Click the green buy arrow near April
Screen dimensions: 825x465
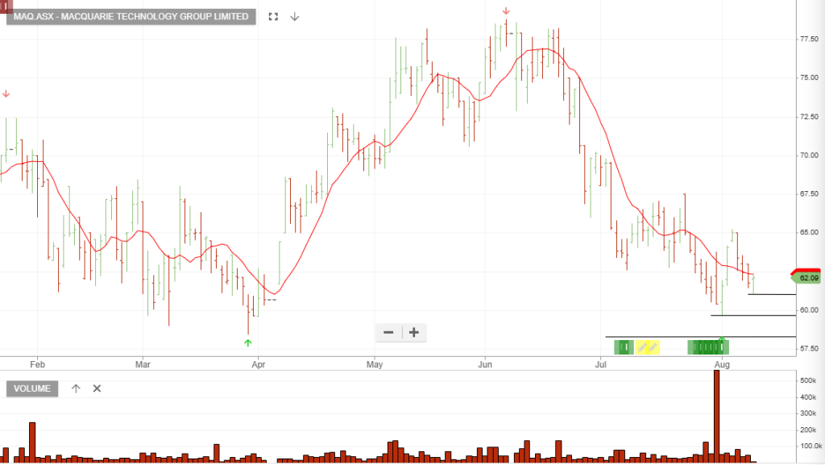(248, 343)
